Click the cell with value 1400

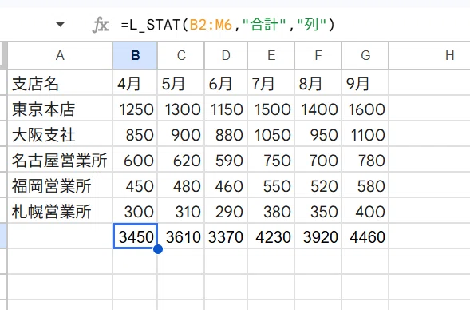(318, 109)
